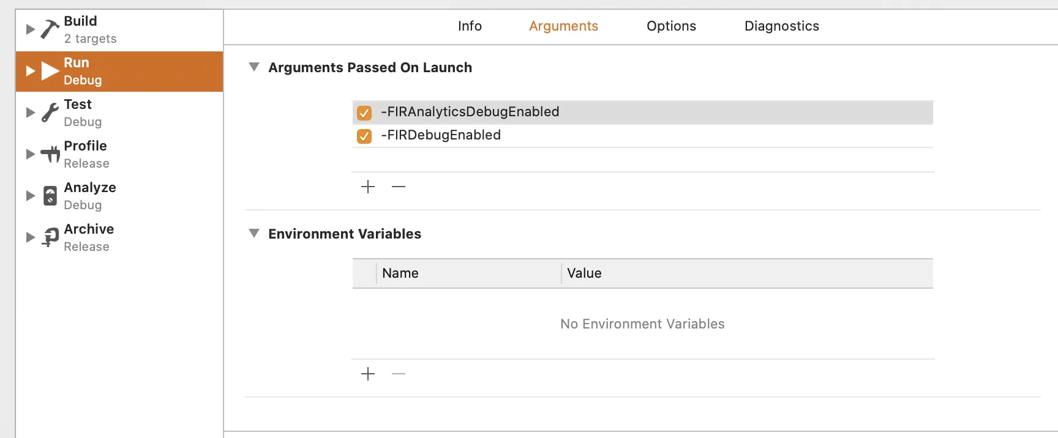Uncheck the -FIRAnalyticsDebugEnabled argument

pyautogui.click(x=364, y=113)
